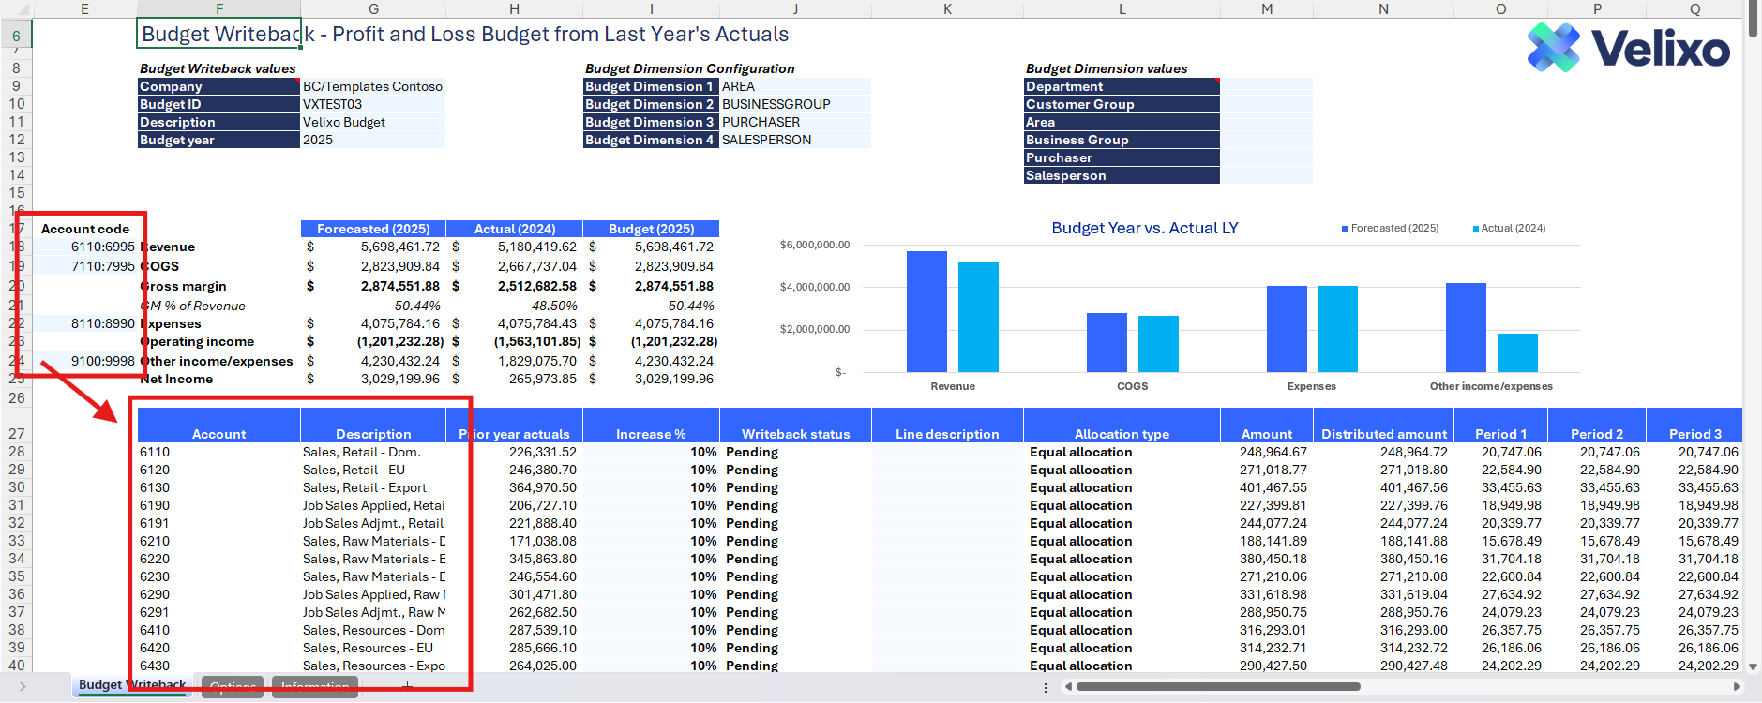Image resolution: width=1762 pixels, height=703 pixels.
Task: Select the empty Department value cell
Action: pyautogui.click(x=1266, y=86)
